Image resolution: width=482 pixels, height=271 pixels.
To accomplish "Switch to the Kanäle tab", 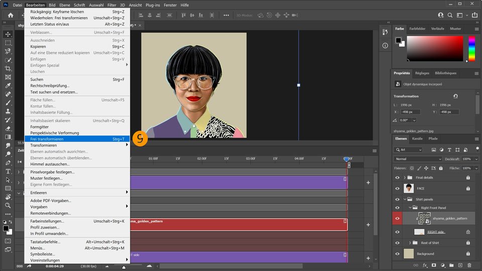I will [x=417, y=139].
